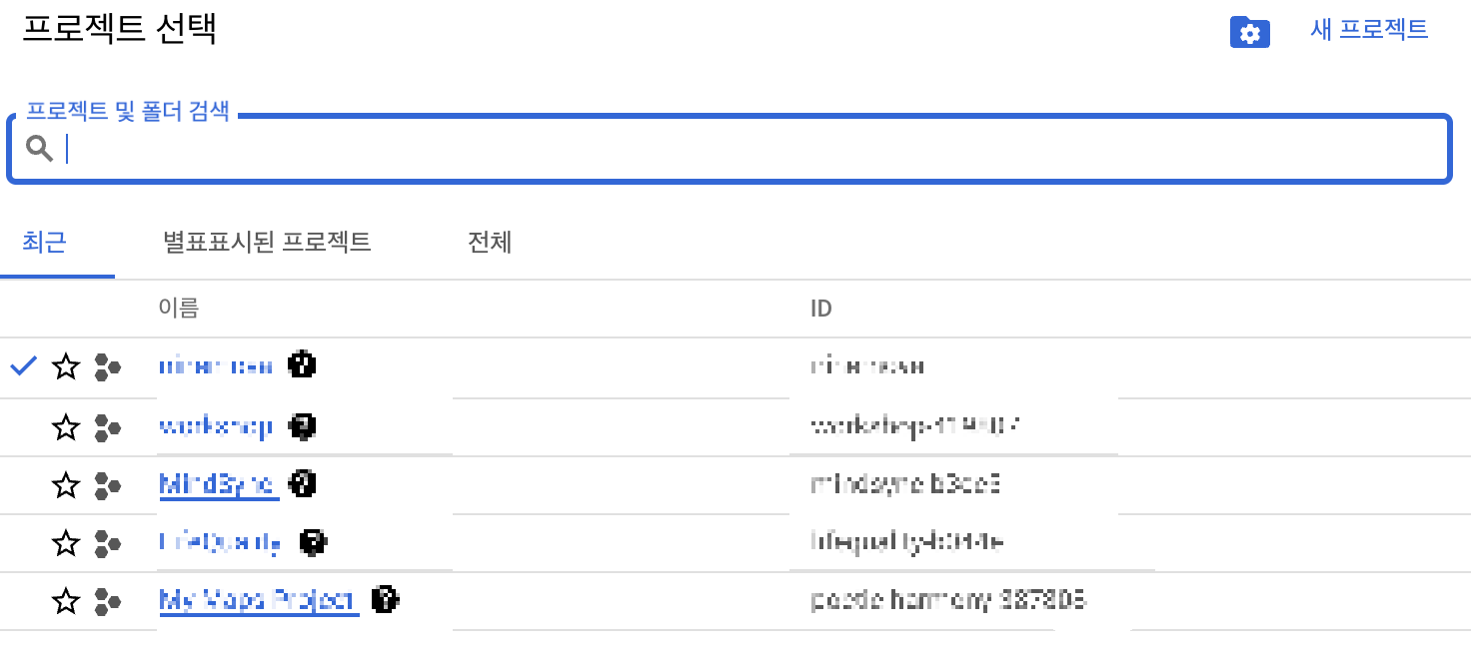Screen dimensions: 1471x665
Task: Star the currently selected first project
Action: tap(66, 366)
